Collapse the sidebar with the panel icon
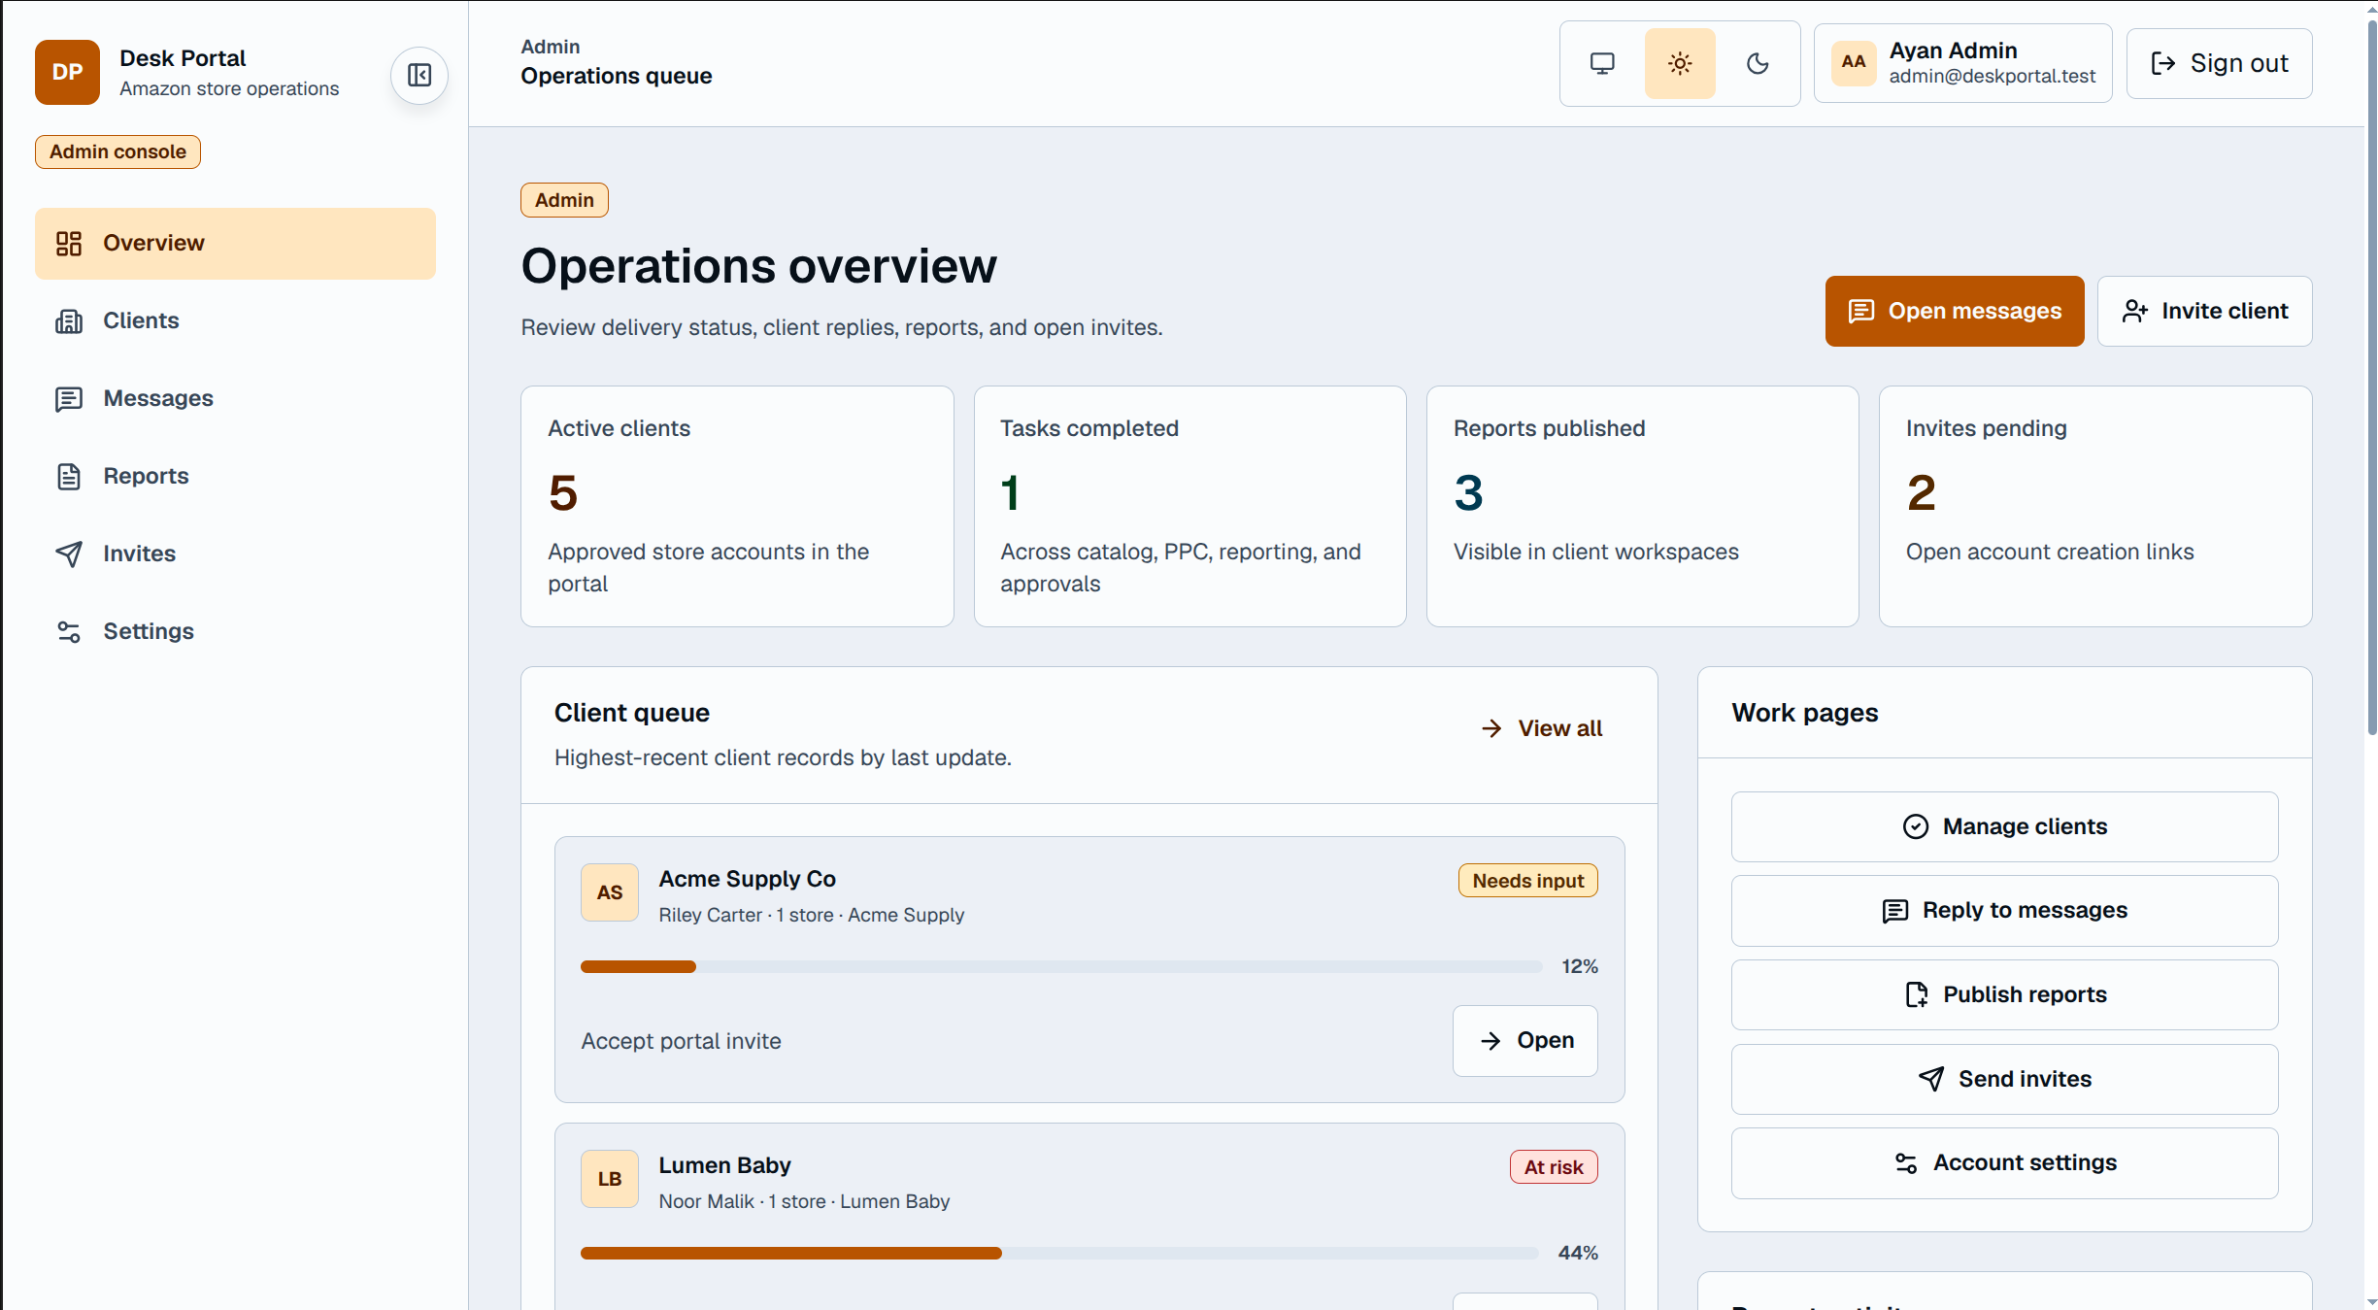 (x=419, y=75)
